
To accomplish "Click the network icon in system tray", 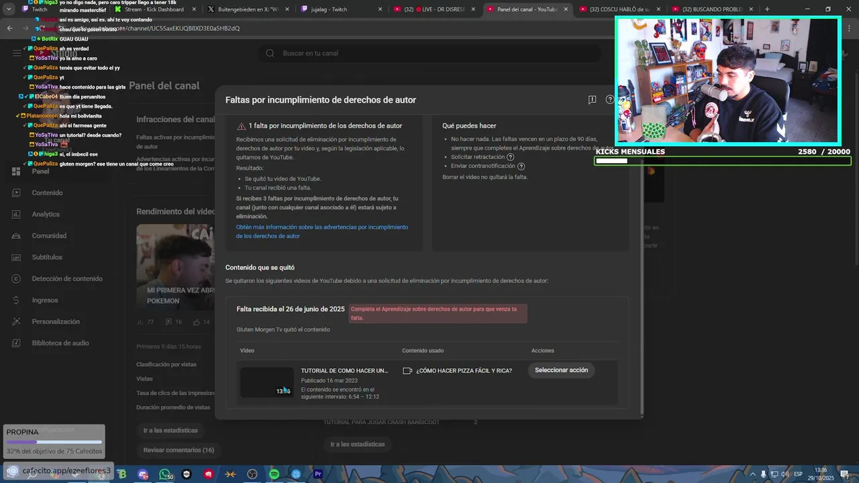I will [774, 474].
